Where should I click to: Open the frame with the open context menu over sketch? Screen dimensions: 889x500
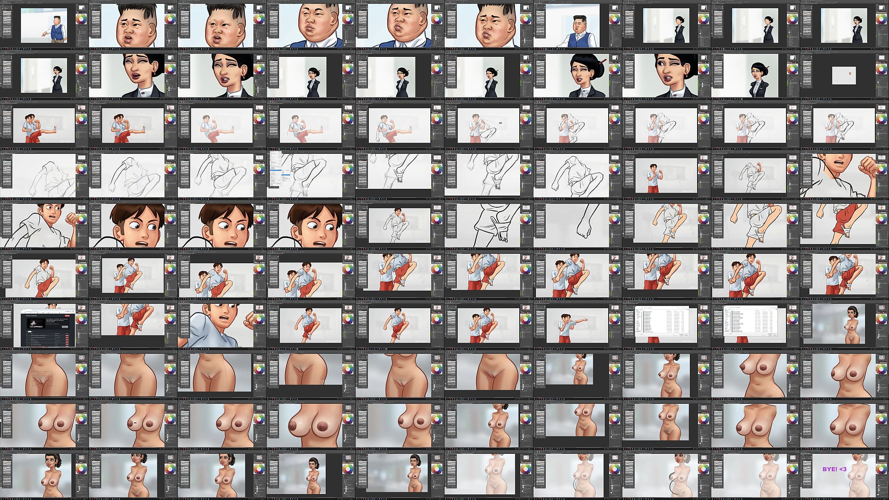(311, 175)
